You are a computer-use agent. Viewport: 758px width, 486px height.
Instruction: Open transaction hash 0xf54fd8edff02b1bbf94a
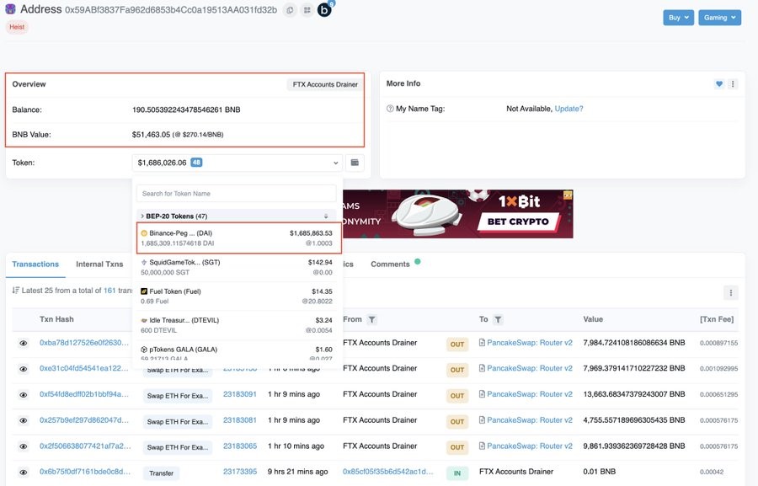click(x=84, y=394)
